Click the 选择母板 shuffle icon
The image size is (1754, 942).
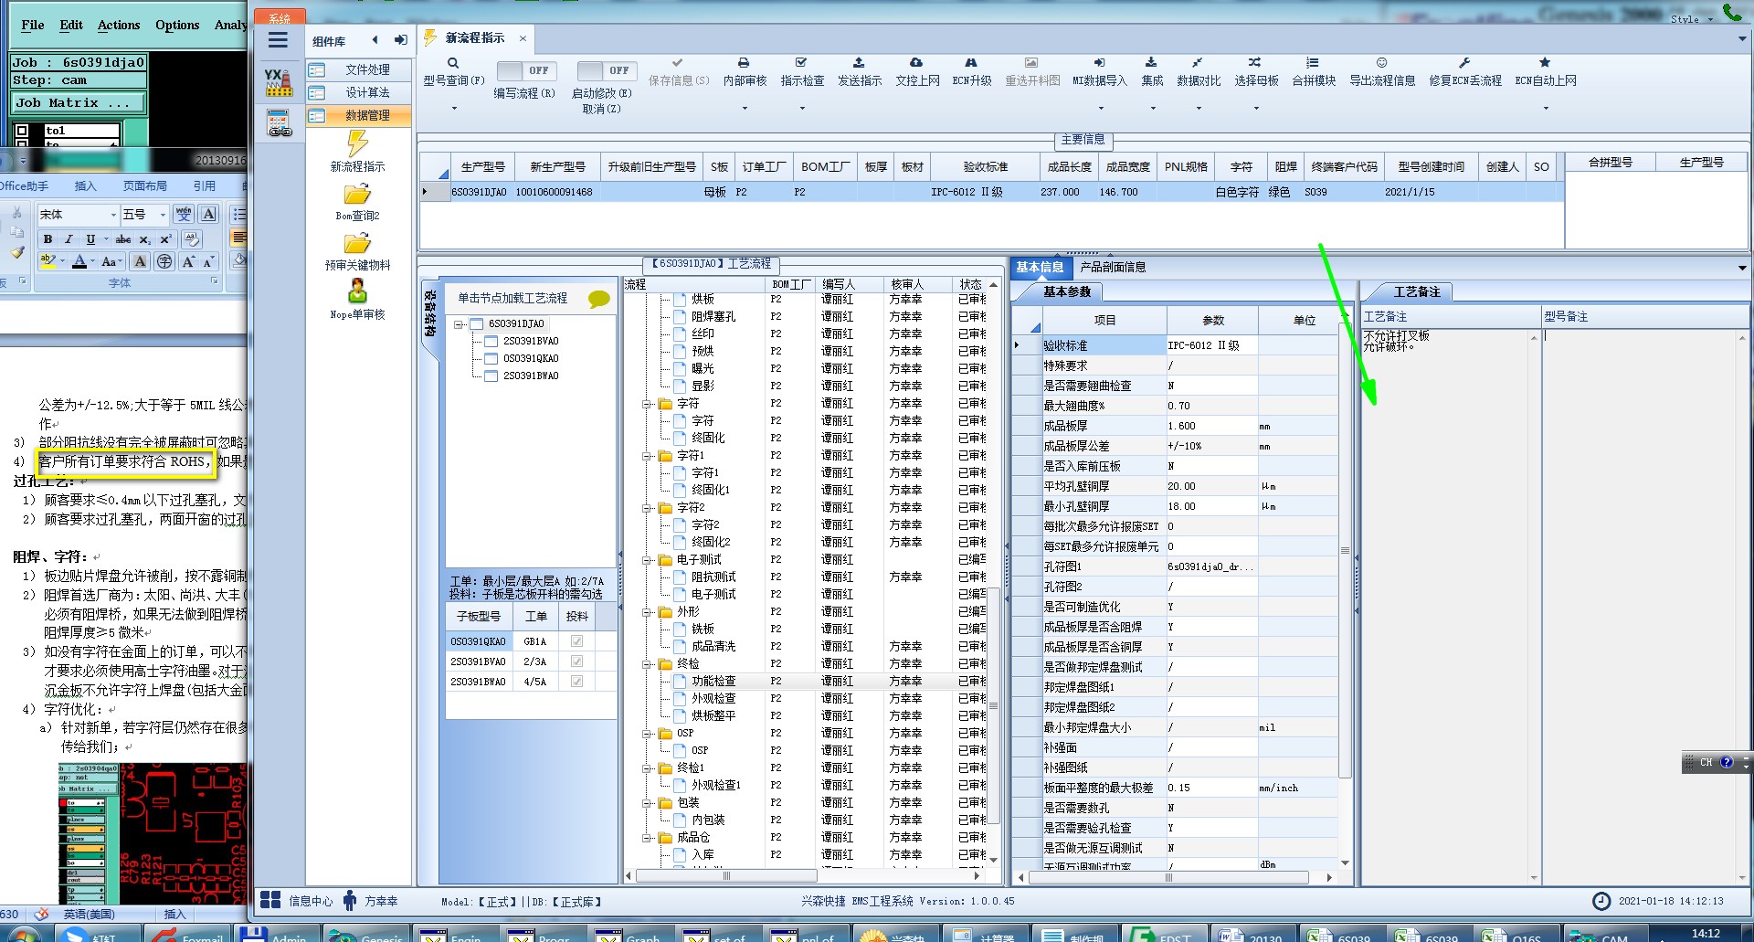(x=1255, y=63)
